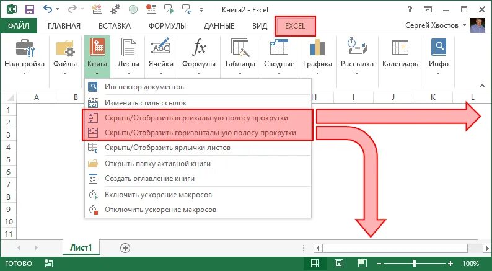The height and width of the screenshot is (271, 492).
Task: Select row 5 header
Action: pyautogui.click(x=9, y=159)
